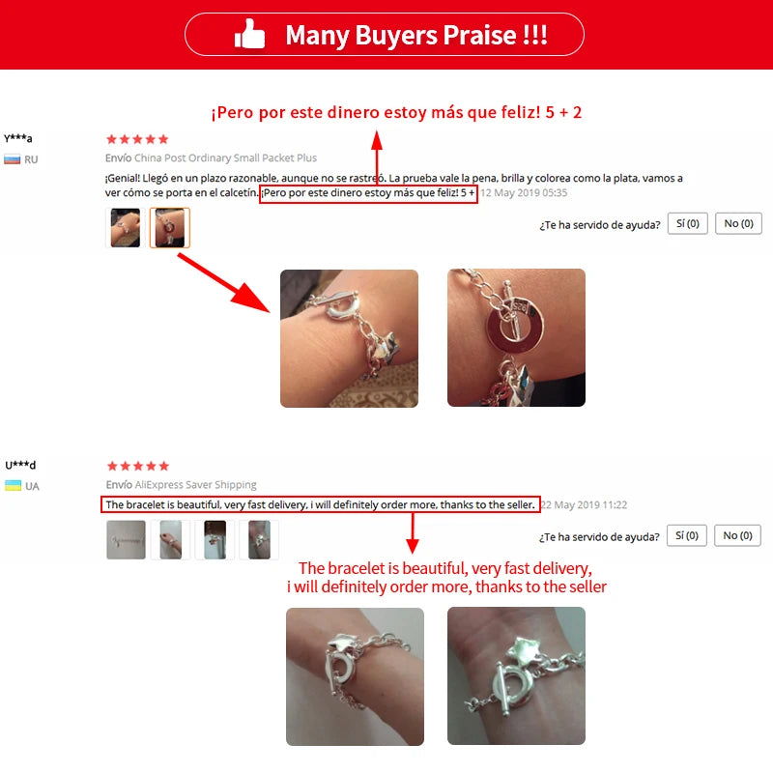This screenshot has height=773, width=773.
Task: Click the five-star rating of U***d's review
Action: [138, 466]
